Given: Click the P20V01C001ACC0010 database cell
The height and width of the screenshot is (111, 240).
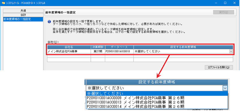Looking at the screenshot, I should click(x=119, y=51).
